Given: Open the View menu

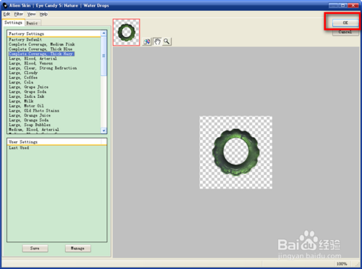Looking at the screenshot, I should [31, 14].
